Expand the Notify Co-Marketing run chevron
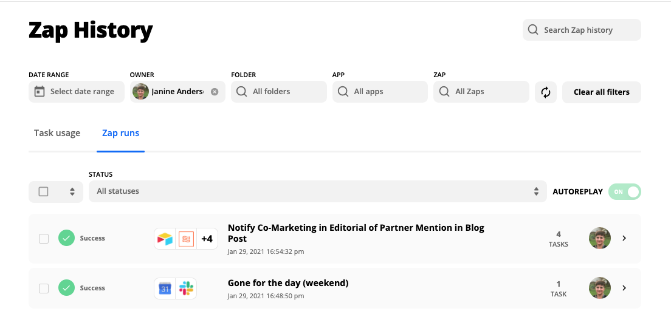Screen dimensions: 671x311 point(624,239)
